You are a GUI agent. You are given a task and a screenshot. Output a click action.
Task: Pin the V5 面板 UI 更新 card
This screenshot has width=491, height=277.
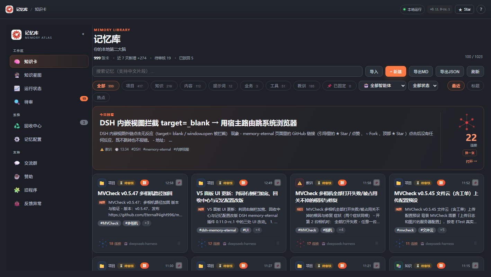click(278, 183)
